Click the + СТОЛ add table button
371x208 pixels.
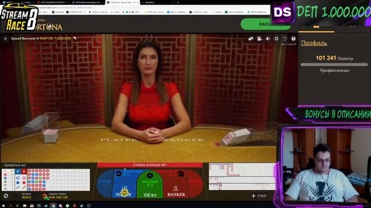pyautogui.click(x=259, y=196)
